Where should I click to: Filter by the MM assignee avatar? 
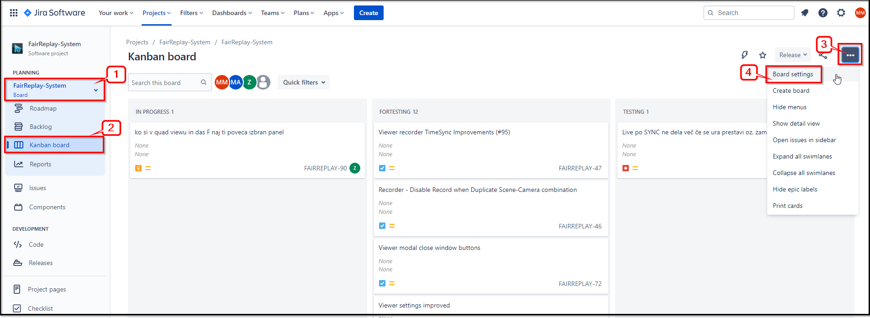[x=222, y=82]
